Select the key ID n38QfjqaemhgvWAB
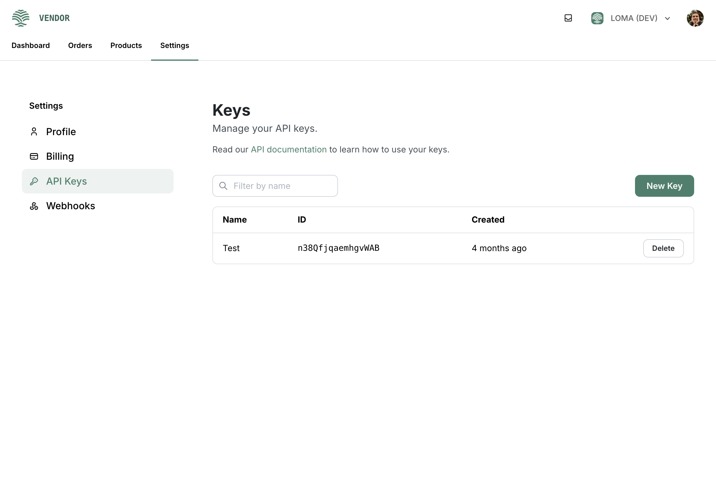 (338, 248)
